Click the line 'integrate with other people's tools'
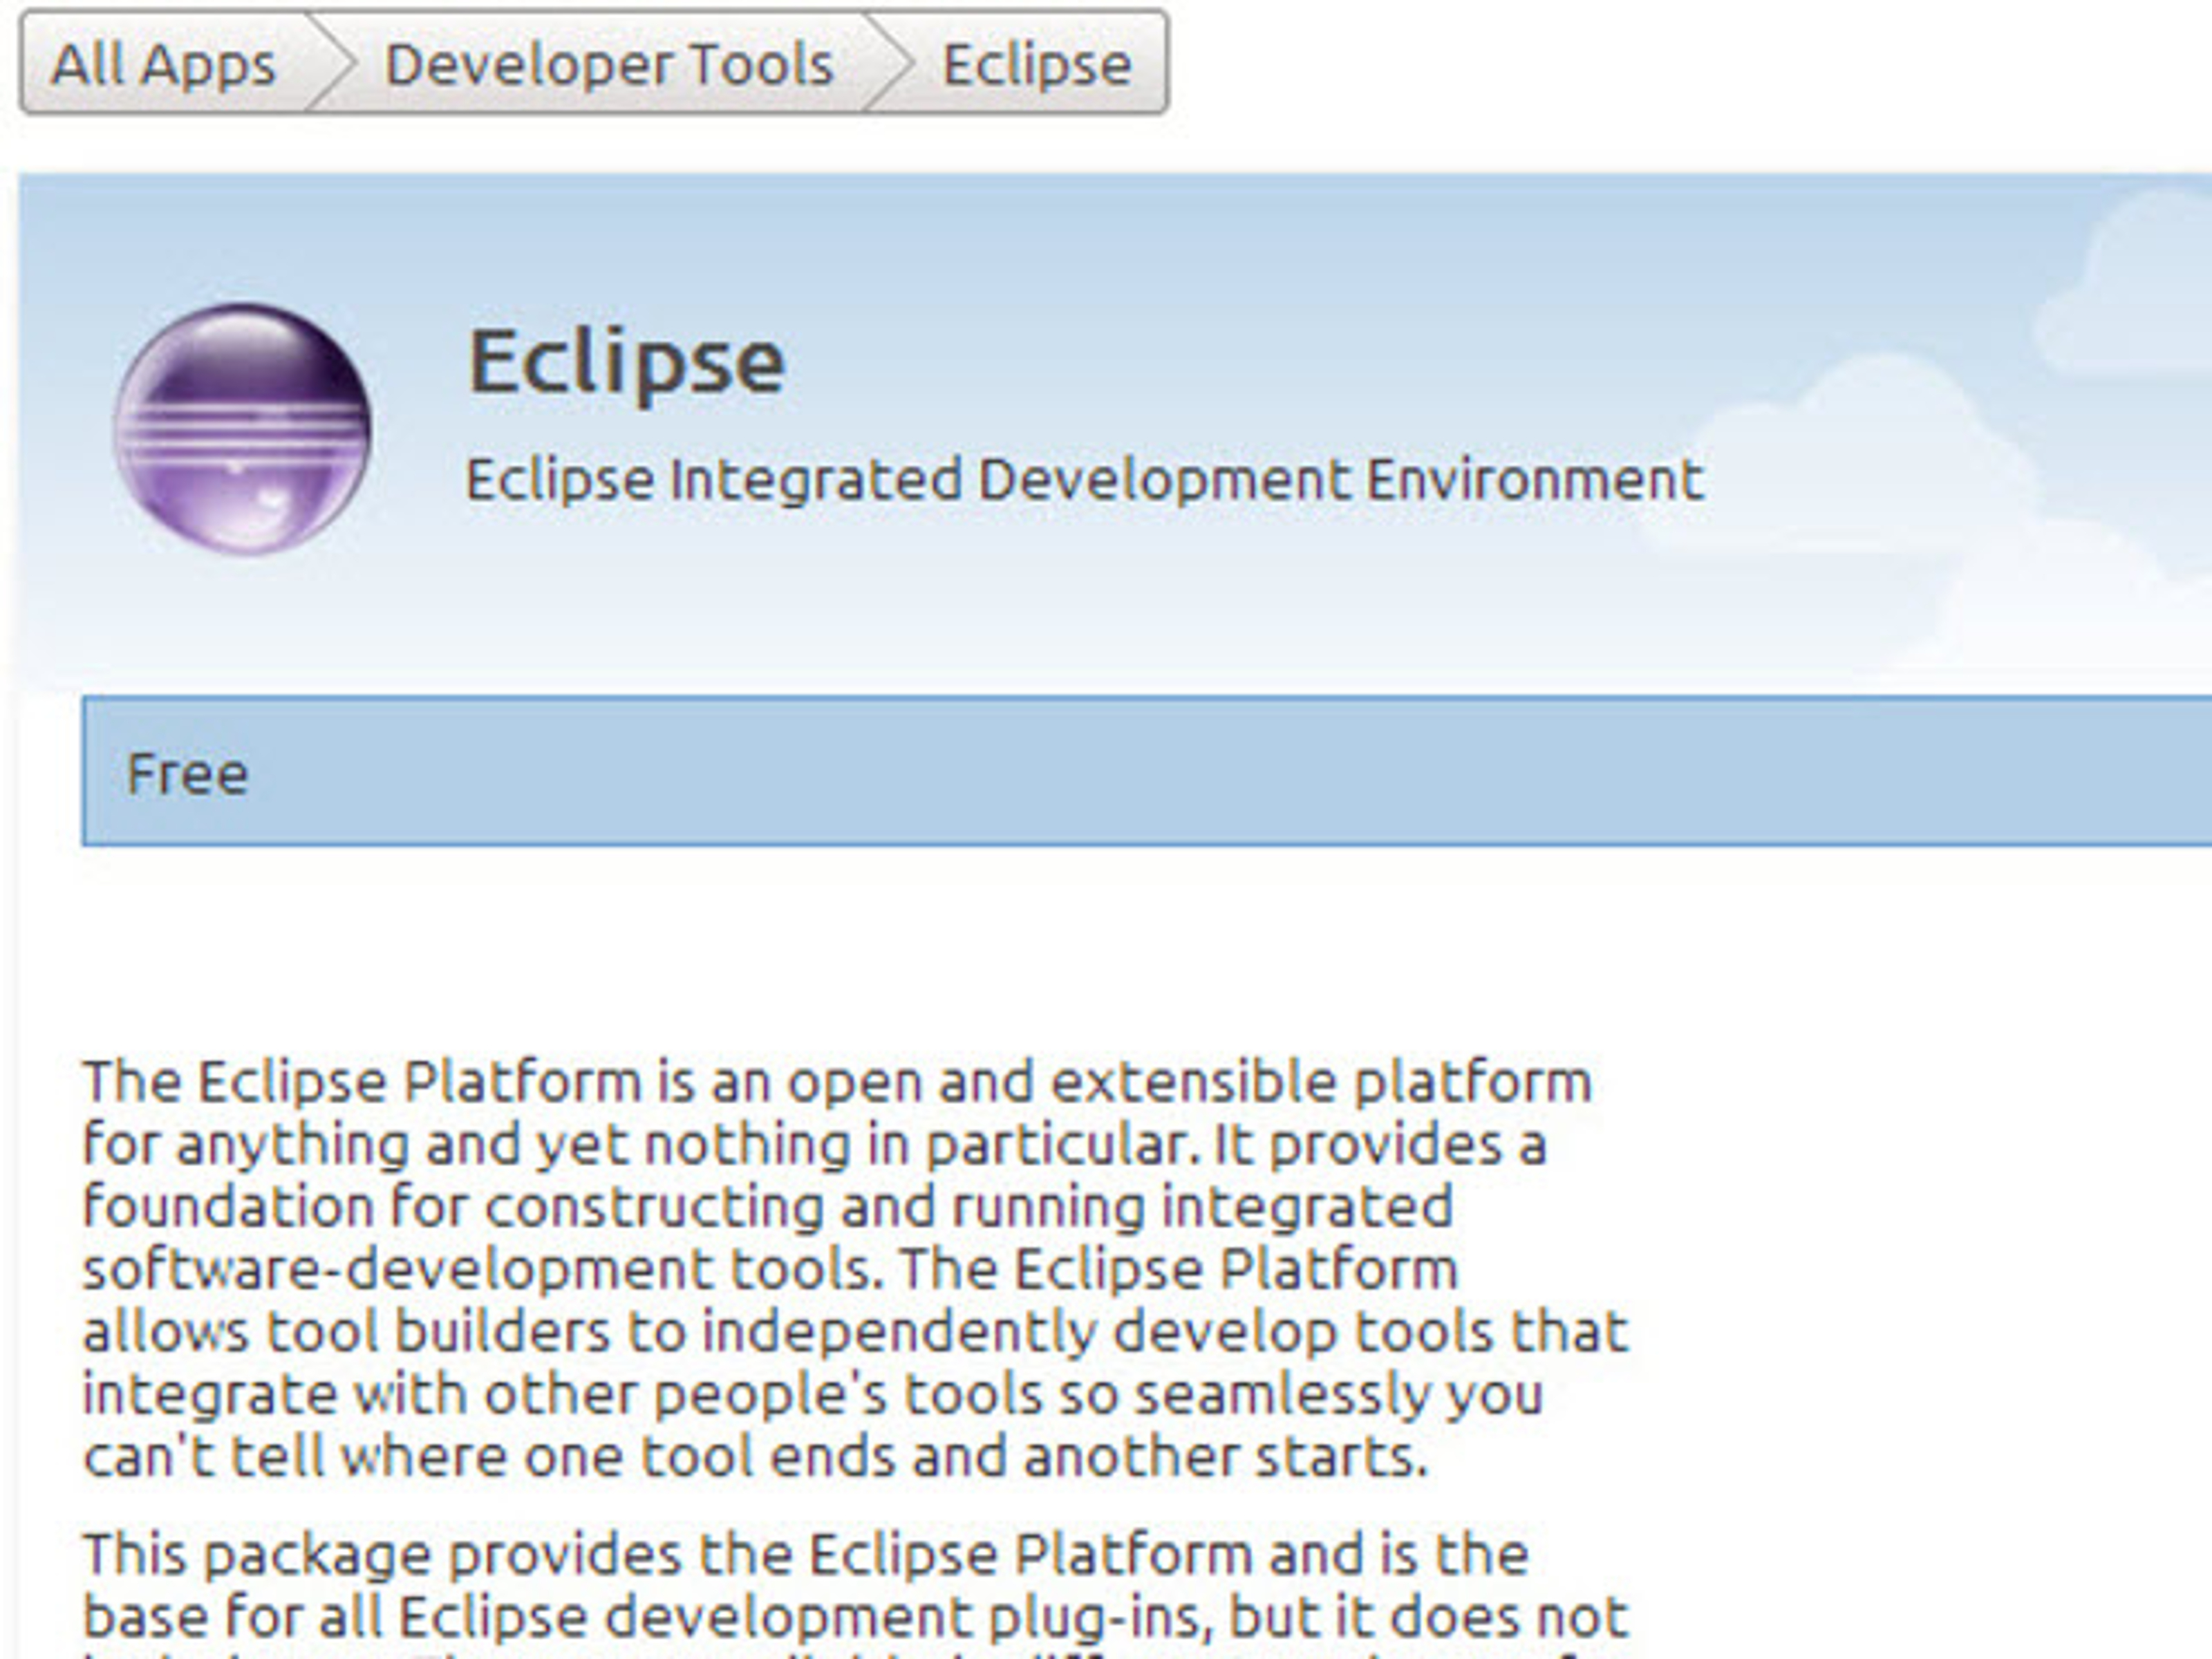Screen dimensions: 2212x1659 (x=813, y=1394)
